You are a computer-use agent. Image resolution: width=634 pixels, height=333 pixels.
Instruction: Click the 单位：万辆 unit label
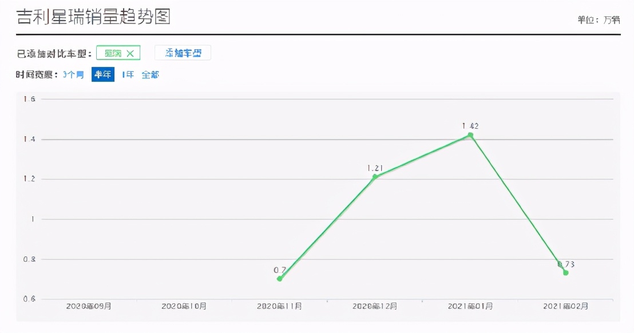point(599,20)
